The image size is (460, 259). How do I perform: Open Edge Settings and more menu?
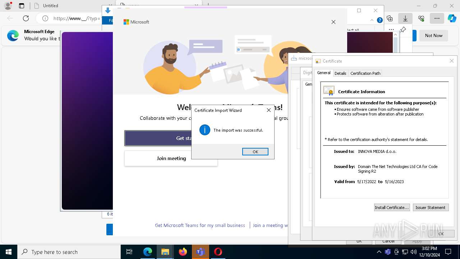pos(437,18)
